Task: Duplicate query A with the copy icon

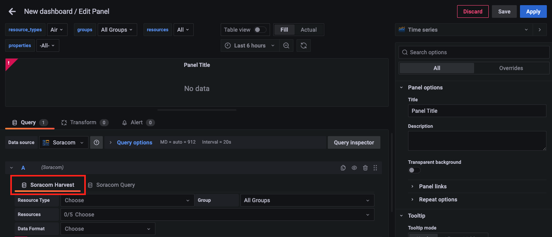Action: pos(343,168)
